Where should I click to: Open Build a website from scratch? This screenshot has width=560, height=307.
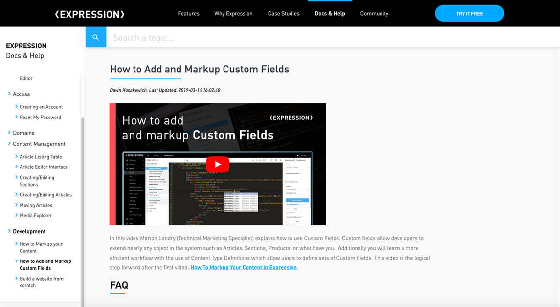point(42,282)
